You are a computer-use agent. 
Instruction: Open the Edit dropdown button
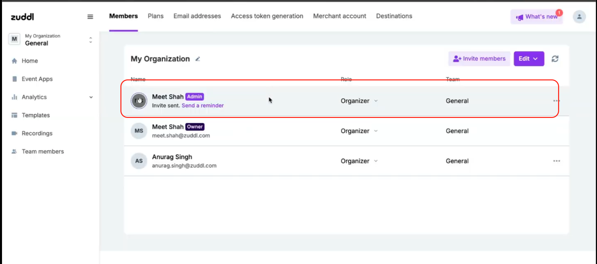click(529, 59)
